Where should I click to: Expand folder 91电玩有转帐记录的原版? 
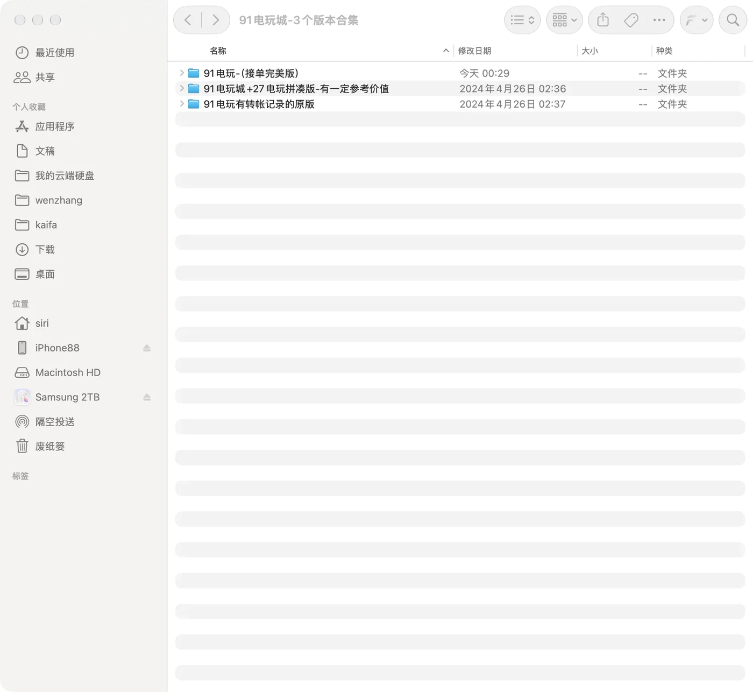pyautogui.click(x=182, y=104)
